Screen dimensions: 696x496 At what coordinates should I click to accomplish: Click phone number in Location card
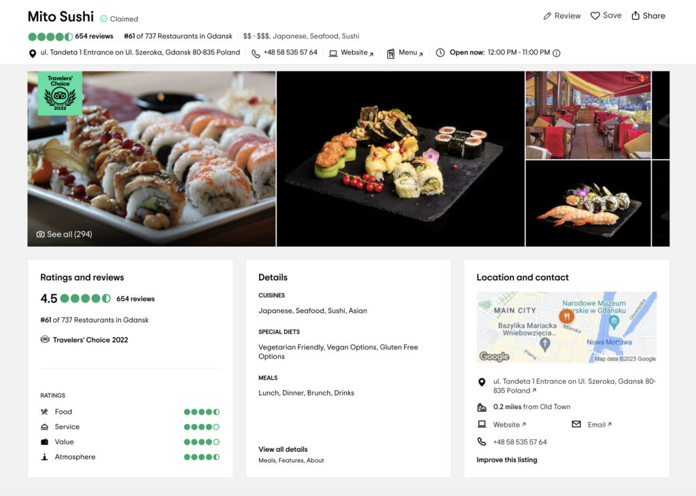click(520, 442)
